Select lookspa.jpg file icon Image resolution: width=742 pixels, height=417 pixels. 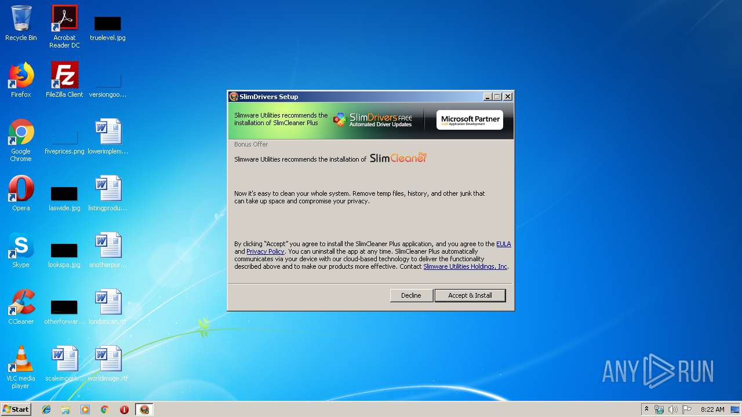(x=64, y=255)
